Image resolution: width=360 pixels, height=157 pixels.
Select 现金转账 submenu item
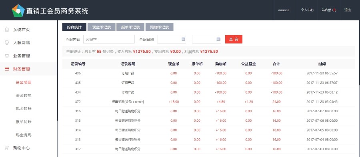pos(24,109)
